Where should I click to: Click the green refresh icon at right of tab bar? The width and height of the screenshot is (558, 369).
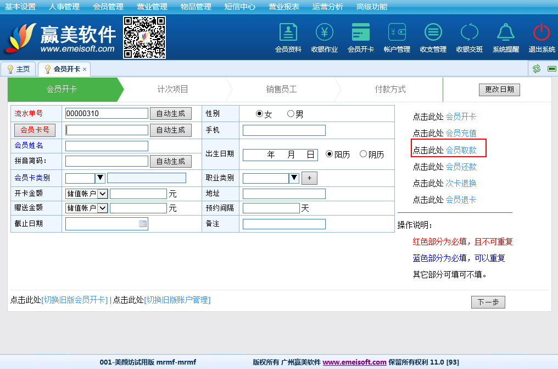[536, 69]
